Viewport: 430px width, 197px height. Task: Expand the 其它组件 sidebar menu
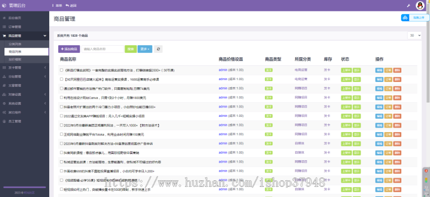click(45, 113)
